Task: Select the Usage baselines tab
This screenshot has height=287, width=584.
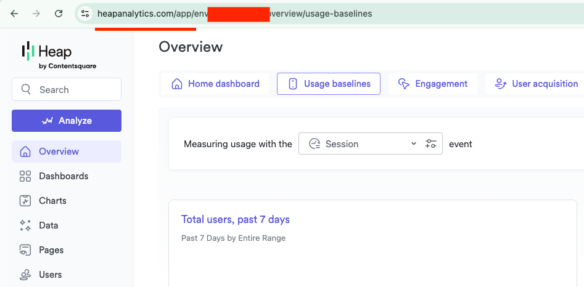Action: click(329, 84)
